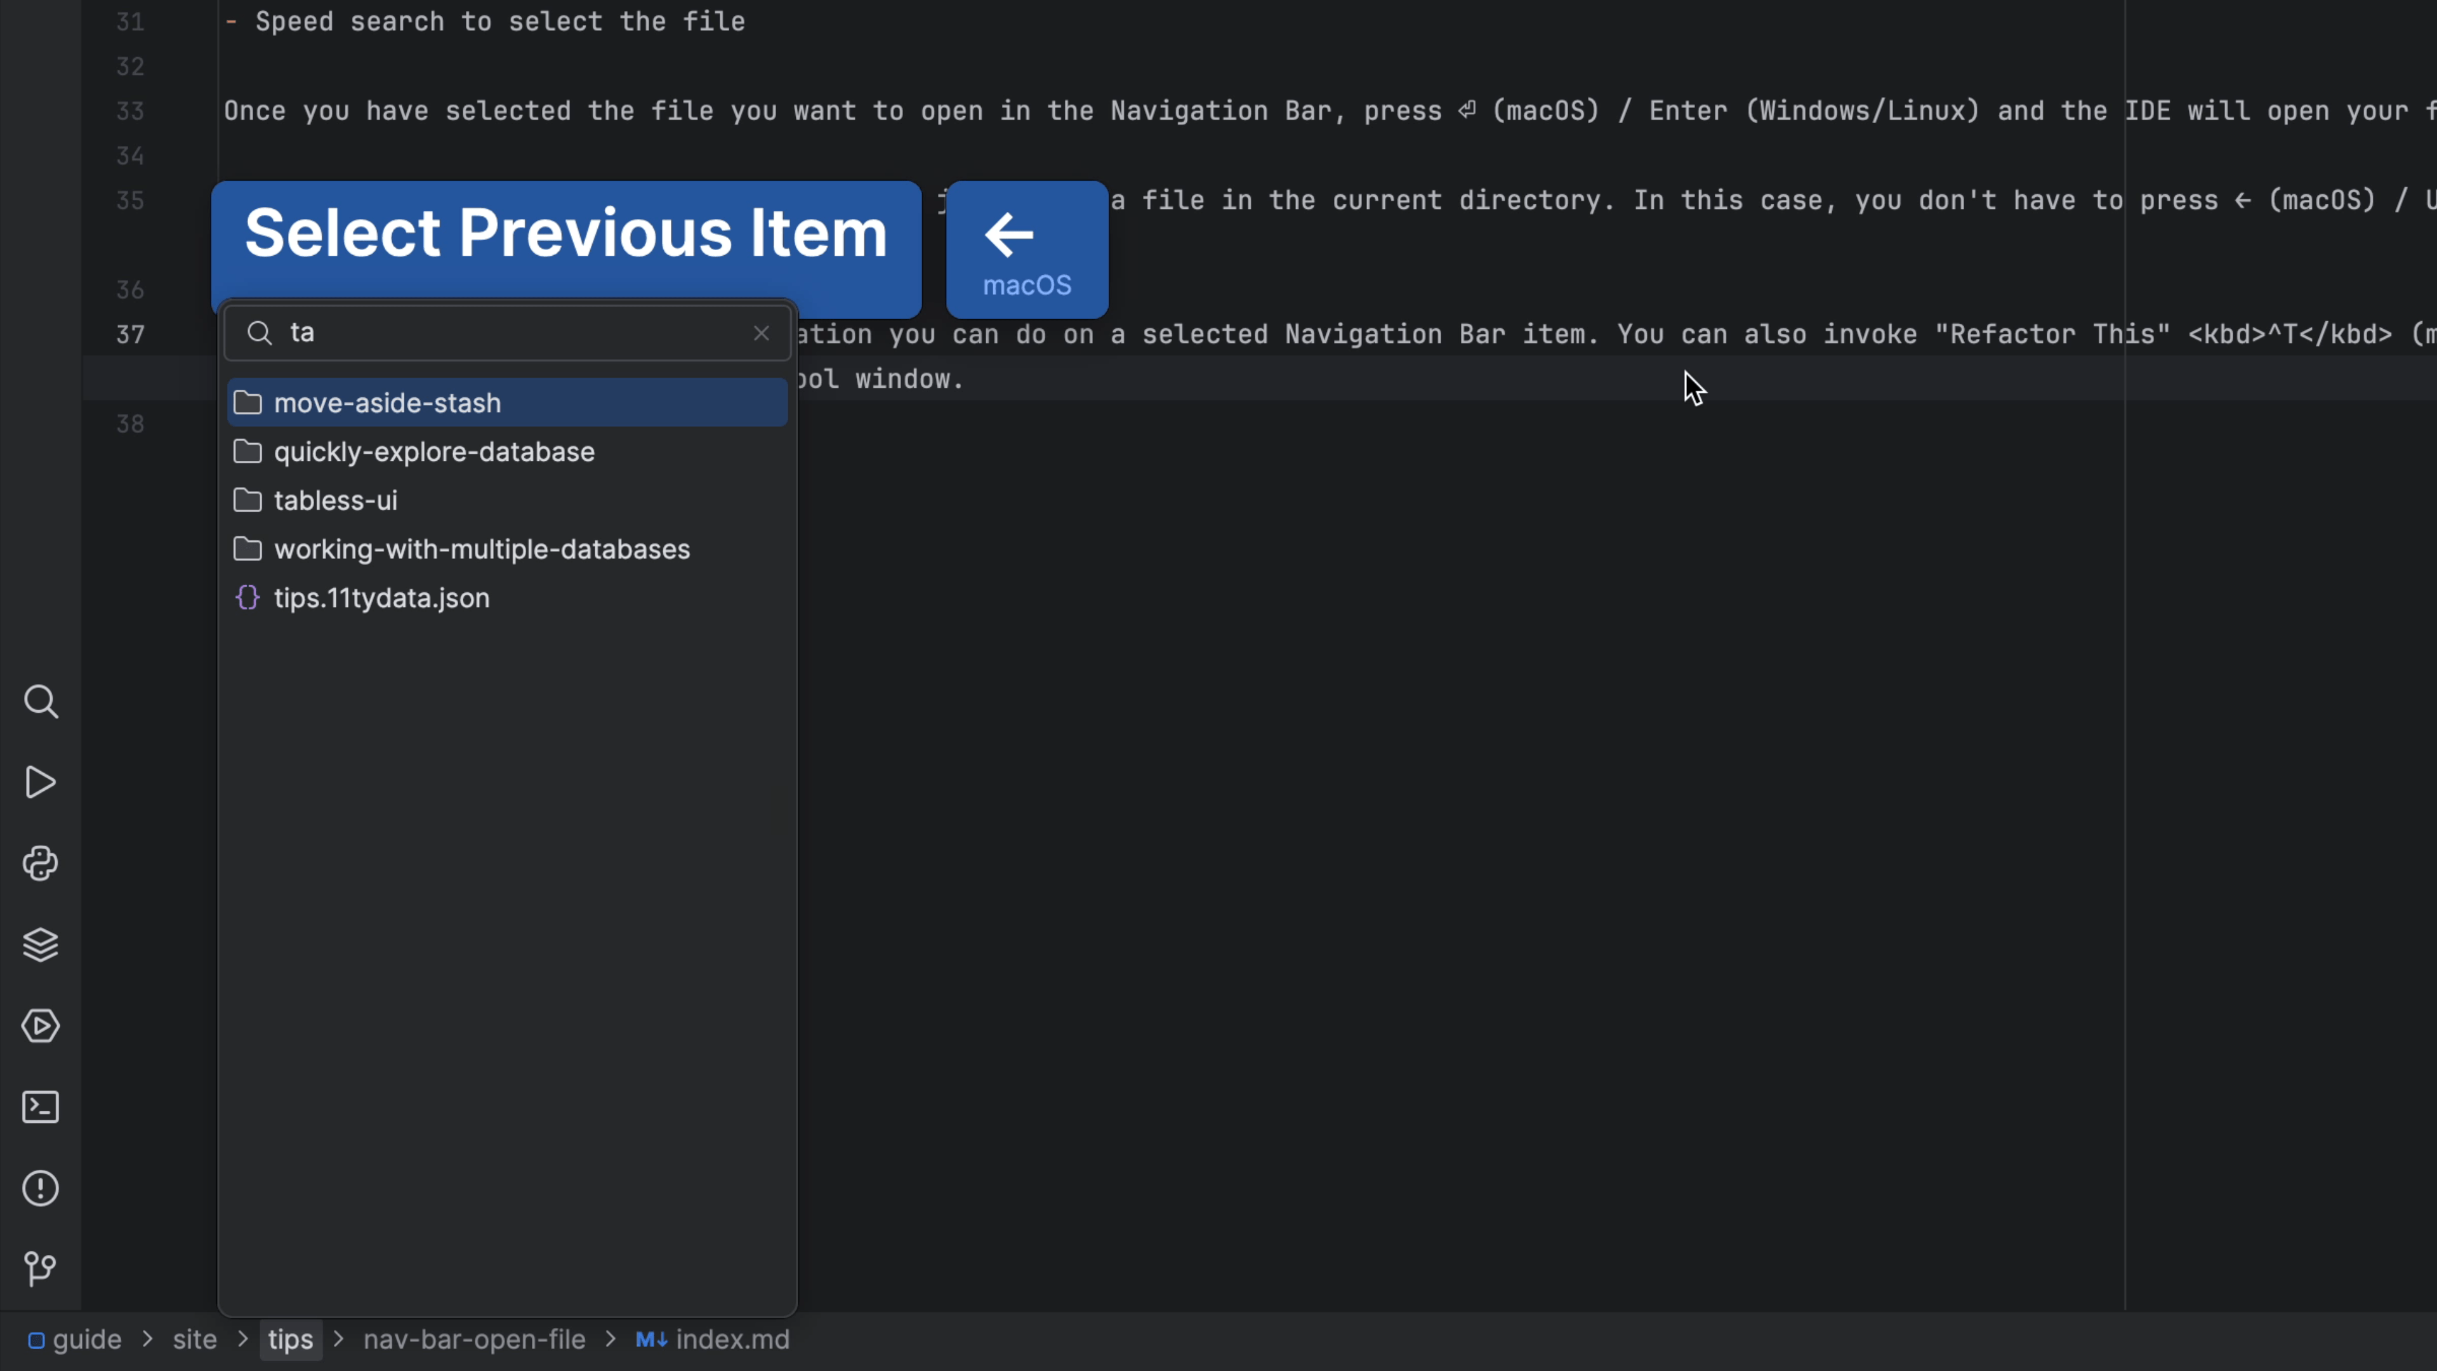Select the quickly-explore-database directory item
The width and height of the screenshot is (2437, 1371).
click(x=433, y=450)
